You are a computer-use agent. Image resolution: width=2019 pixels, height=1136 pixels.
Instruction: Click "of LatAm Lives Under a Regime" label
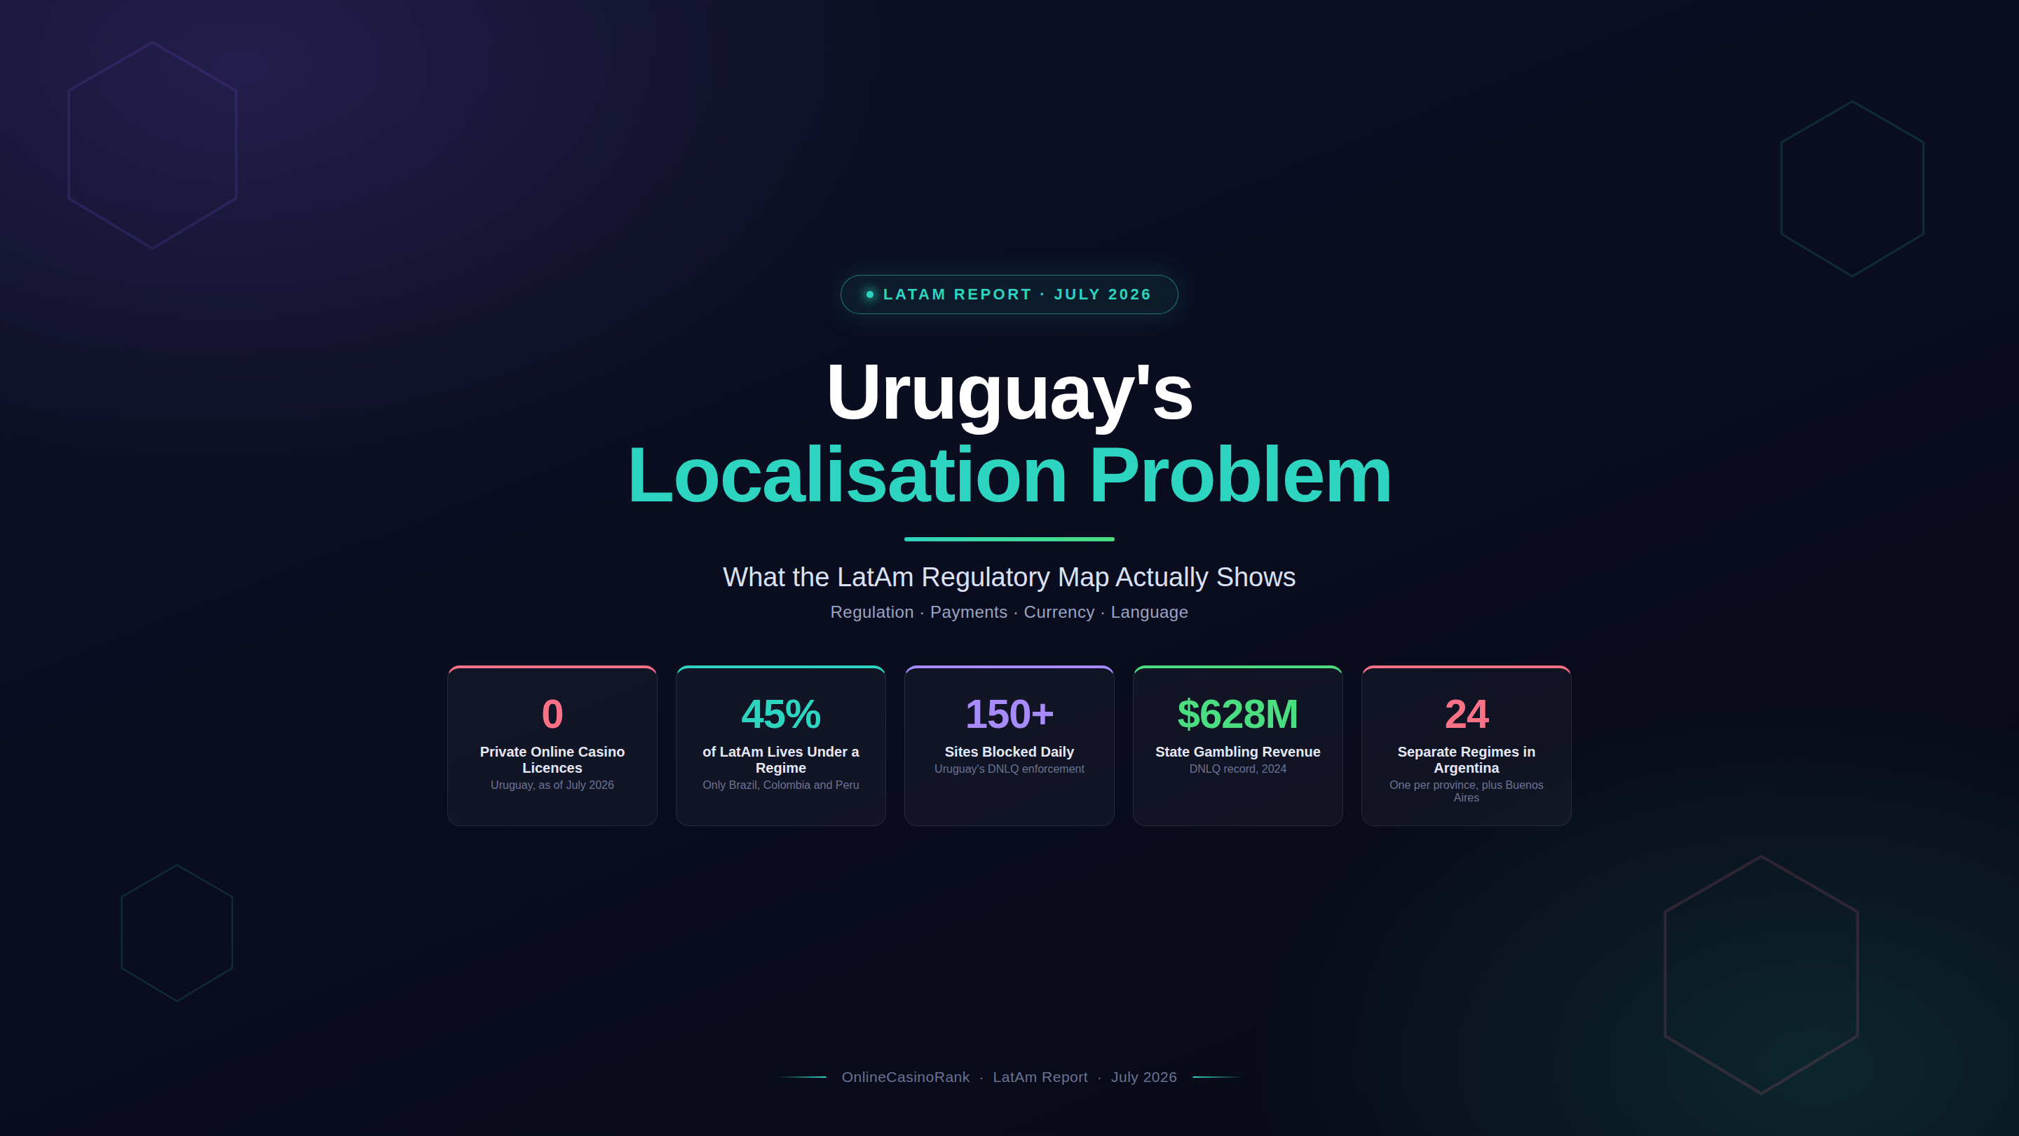click(781, 759)
